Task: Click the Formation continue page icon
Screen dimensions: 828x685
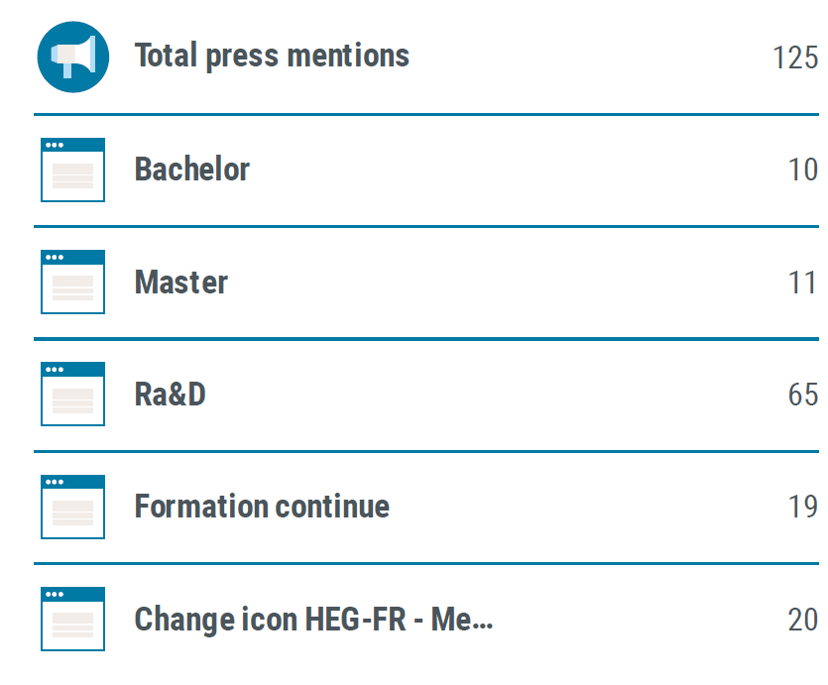Action: (x=72, y=507)
